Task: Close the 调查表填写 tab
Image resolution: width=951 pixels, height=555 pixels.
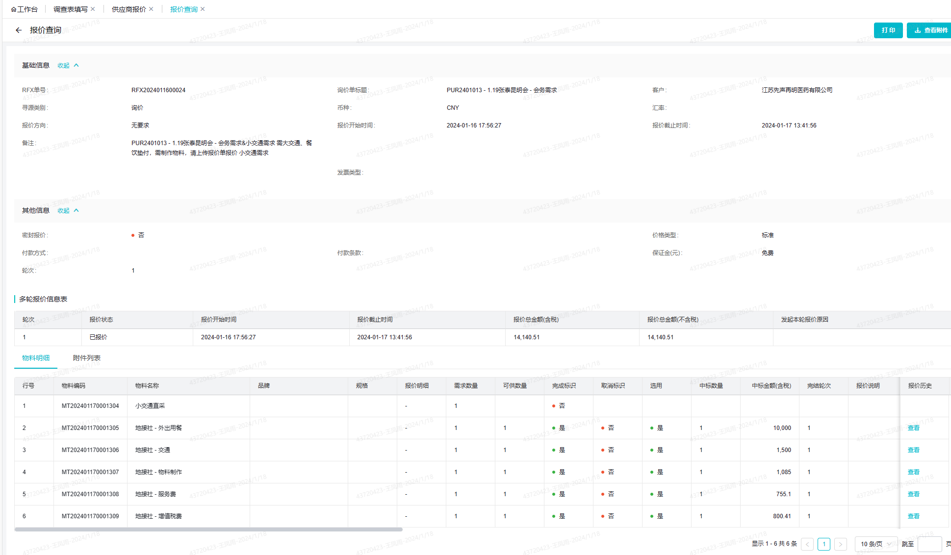Action: point(93,9)
